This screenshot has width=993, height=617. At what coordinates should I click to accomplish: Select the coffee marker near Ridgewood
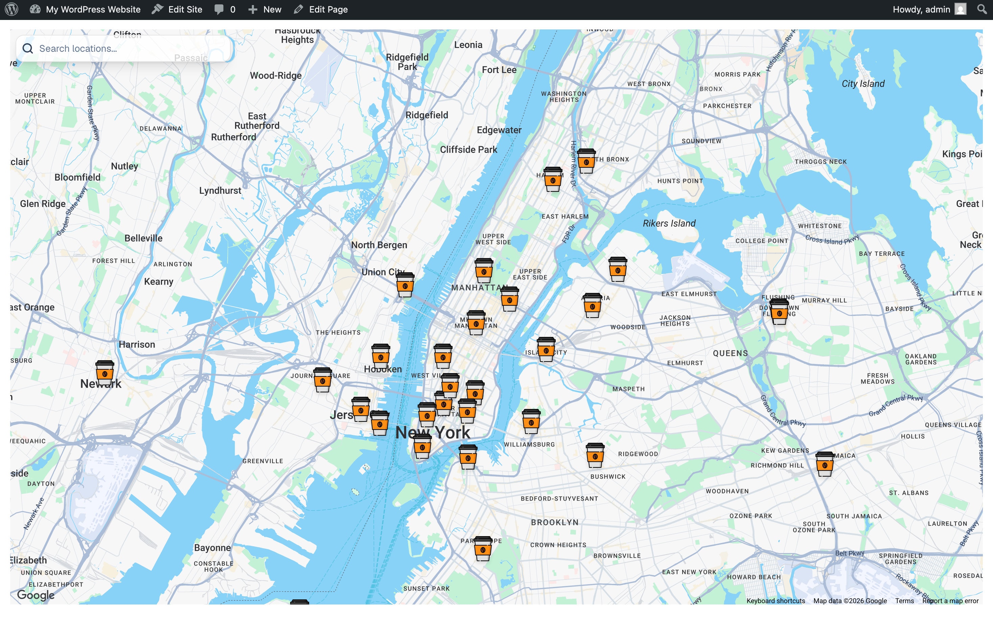(x=595, y=455)
